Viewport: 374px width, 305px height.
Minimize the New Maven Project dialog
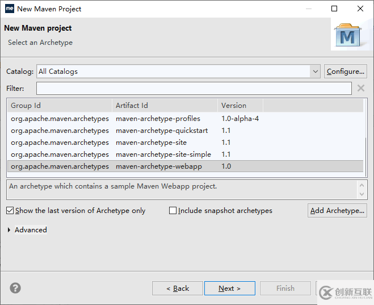[x=308, y=9]
